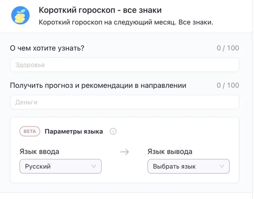Expand the chevron in the Выбрать язык selector
This screenshot has width=254, height=199.
coord(222,166)
